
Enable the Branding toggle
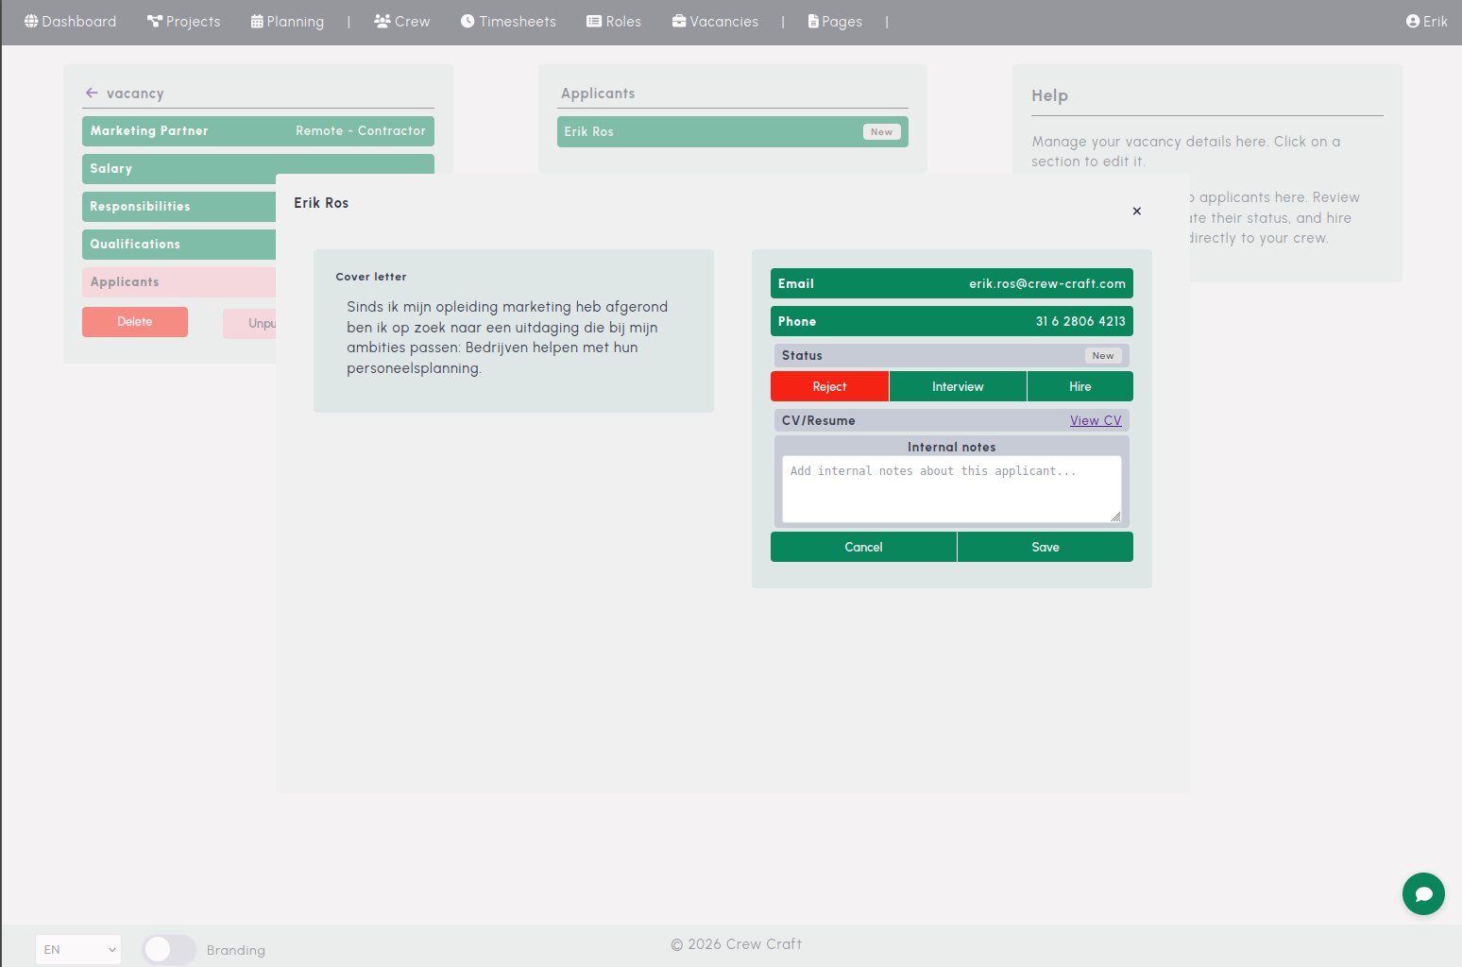coord(169,950)
